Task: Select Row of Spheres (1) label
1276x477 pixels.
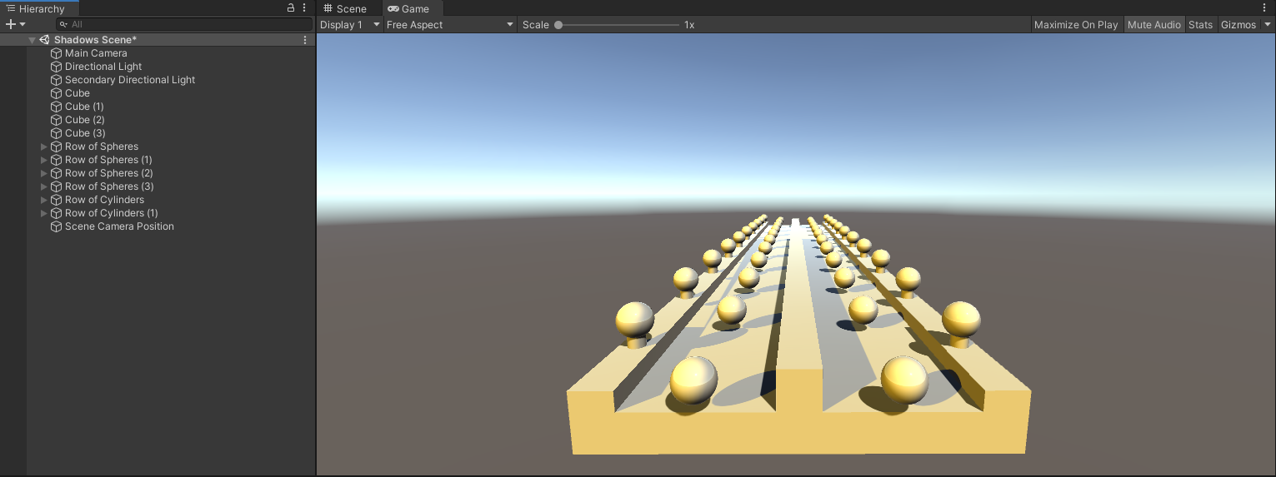Action: (108, 160)
